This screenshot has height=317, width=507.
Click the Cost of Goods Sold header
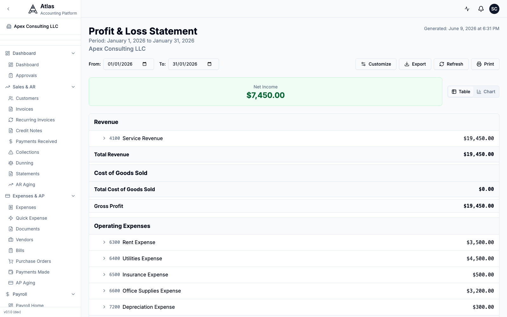(121, 173)
